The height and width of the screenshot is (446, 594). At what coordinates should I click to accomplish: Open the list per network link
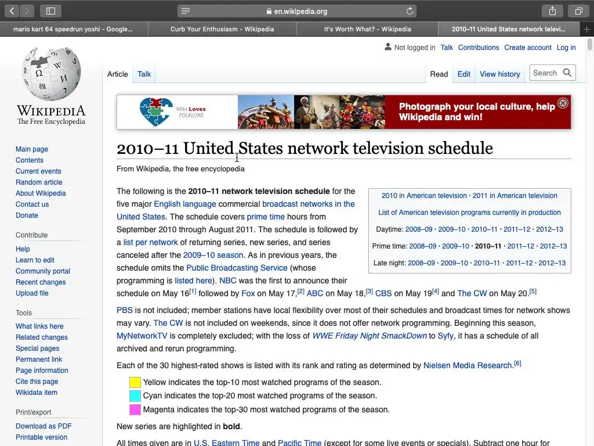[x=150, y=242]
